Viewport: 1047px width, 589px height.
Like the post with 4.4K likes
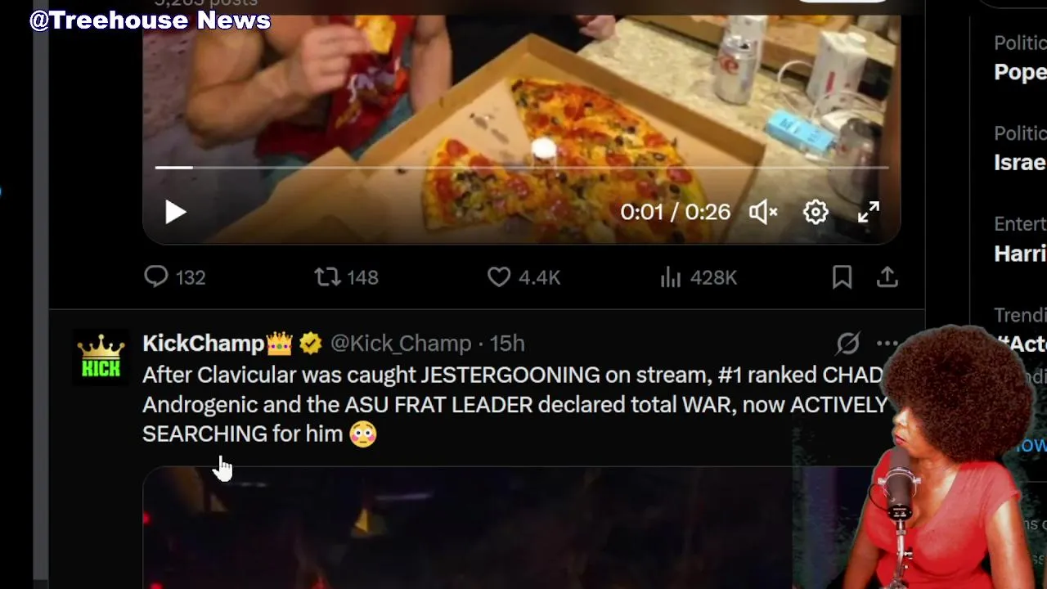[499, 277]
